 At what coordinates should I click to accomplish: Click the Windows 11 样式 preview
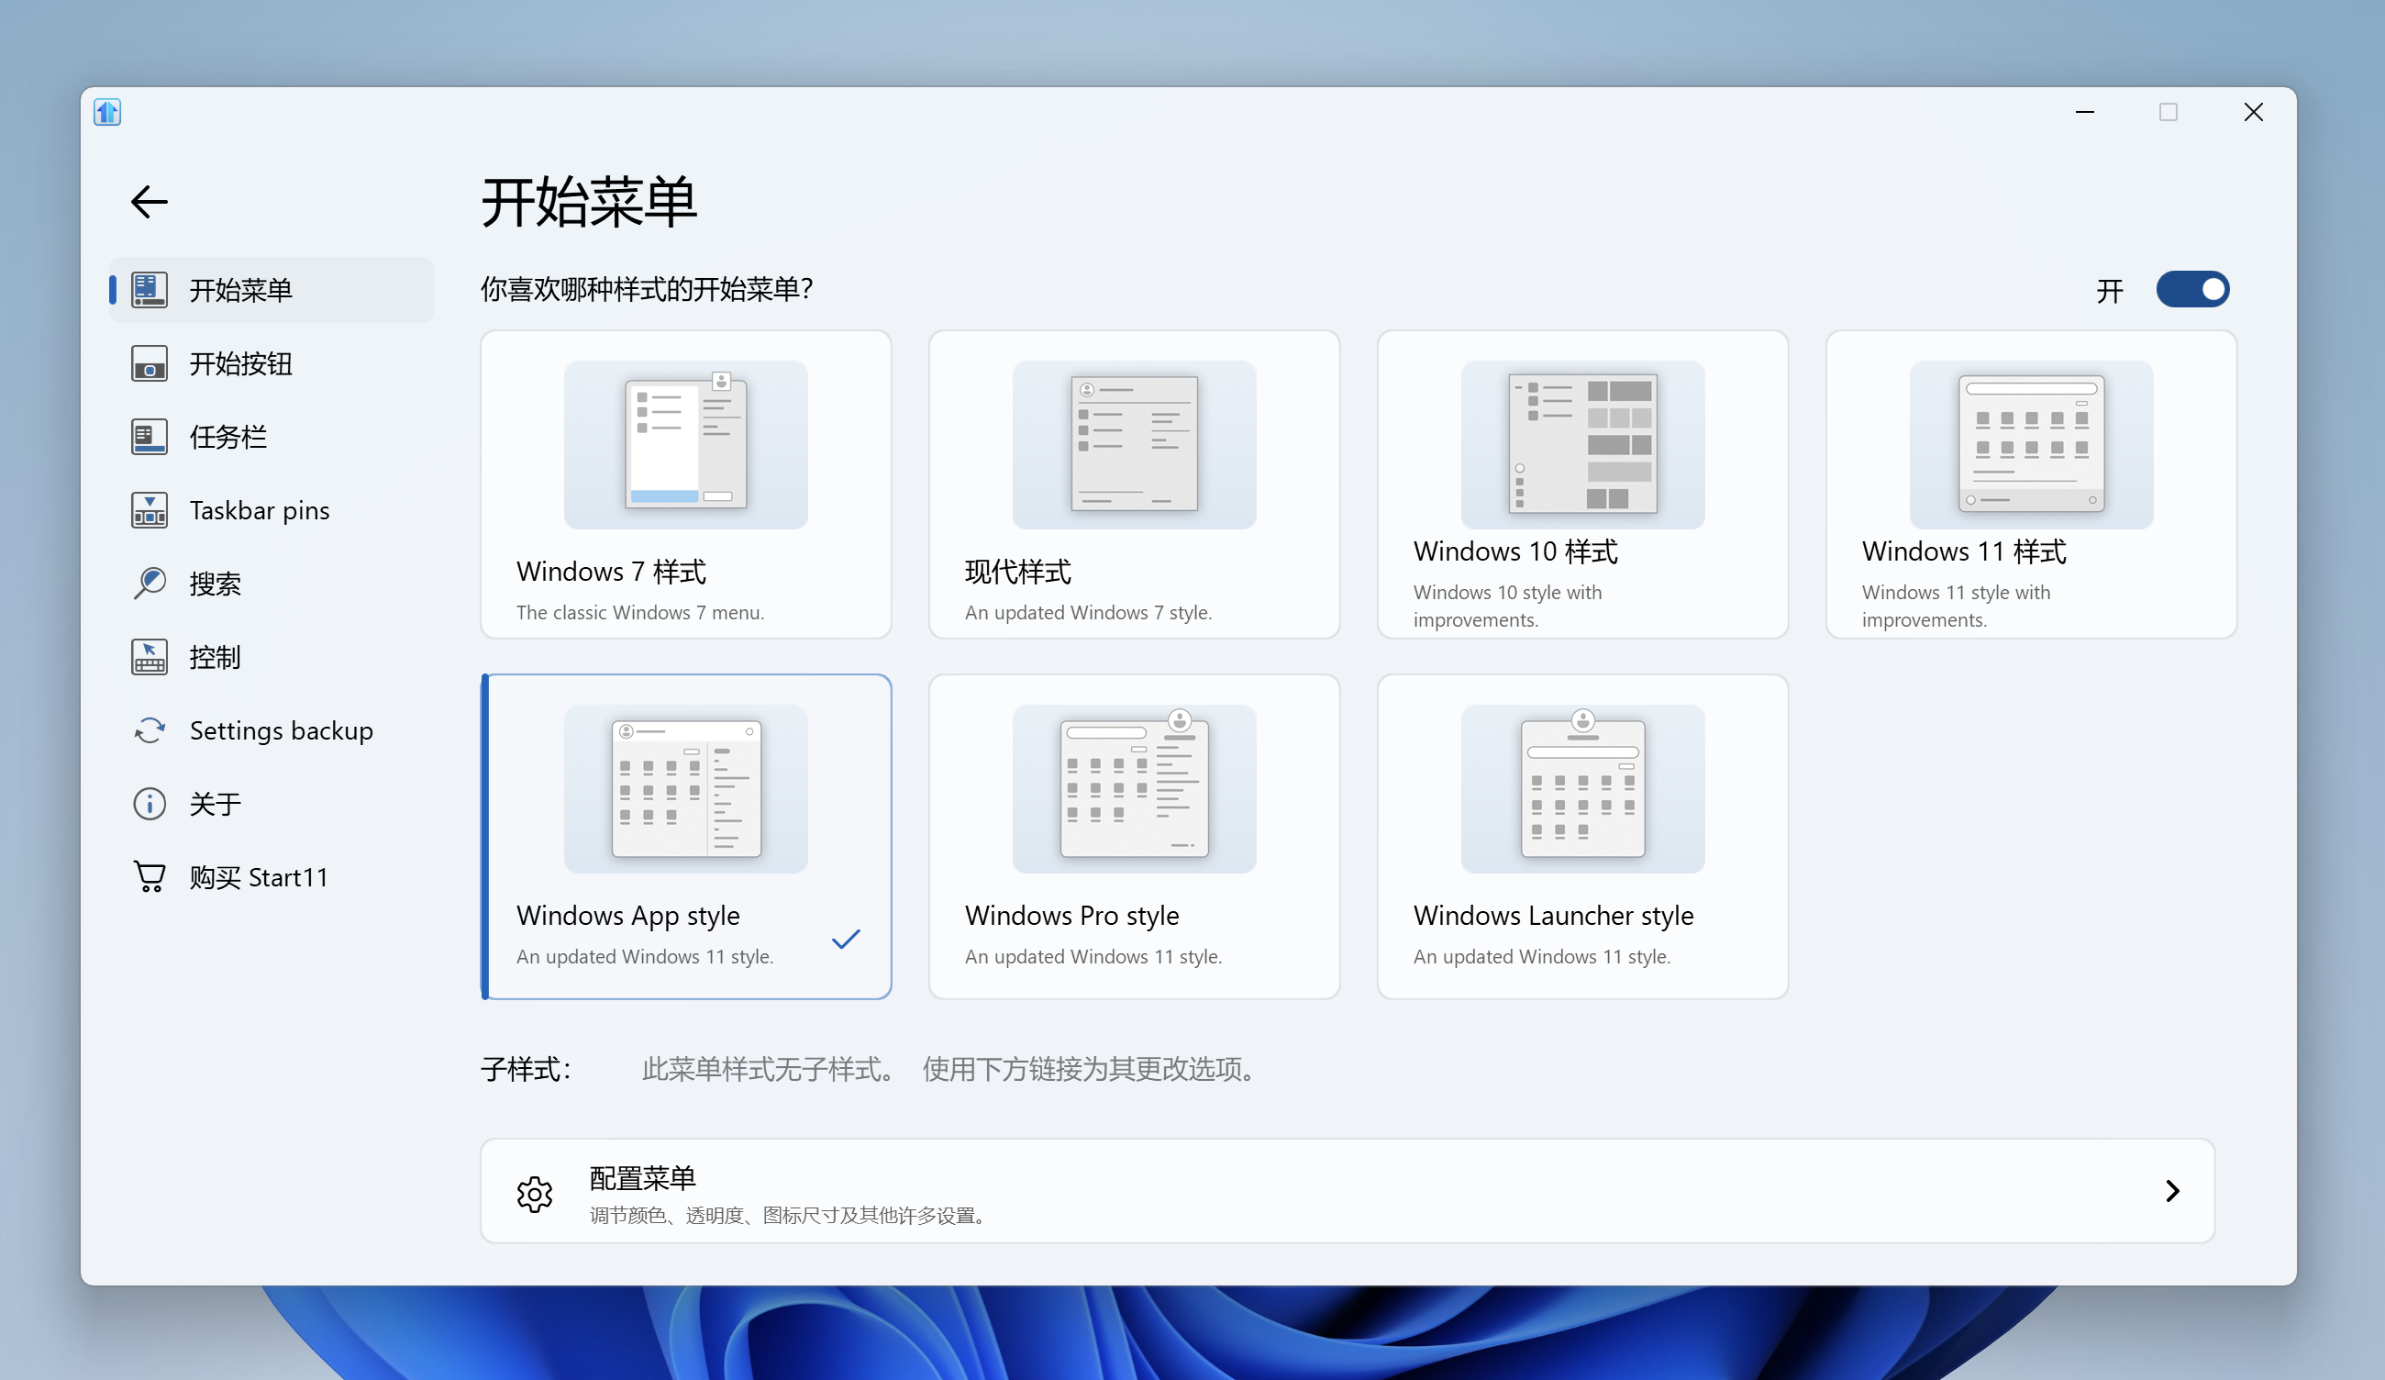[x=2030, y=445]
